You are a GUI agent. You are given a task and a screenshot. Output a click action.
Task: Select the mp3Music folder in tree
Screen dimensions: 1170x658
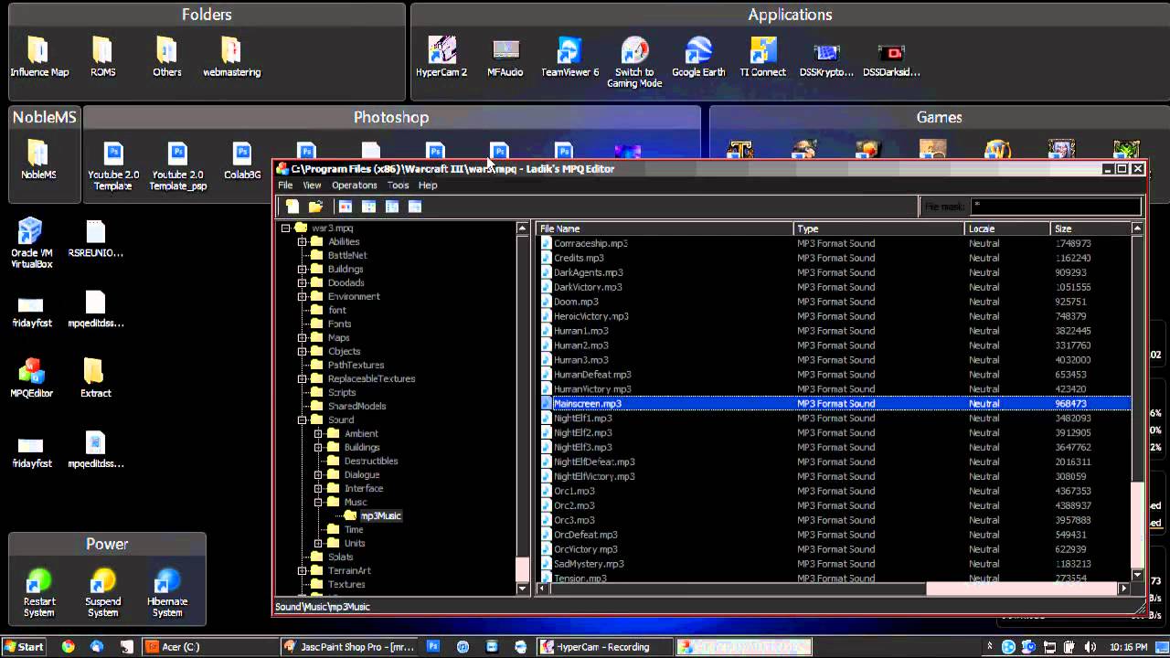click(380, 516)
